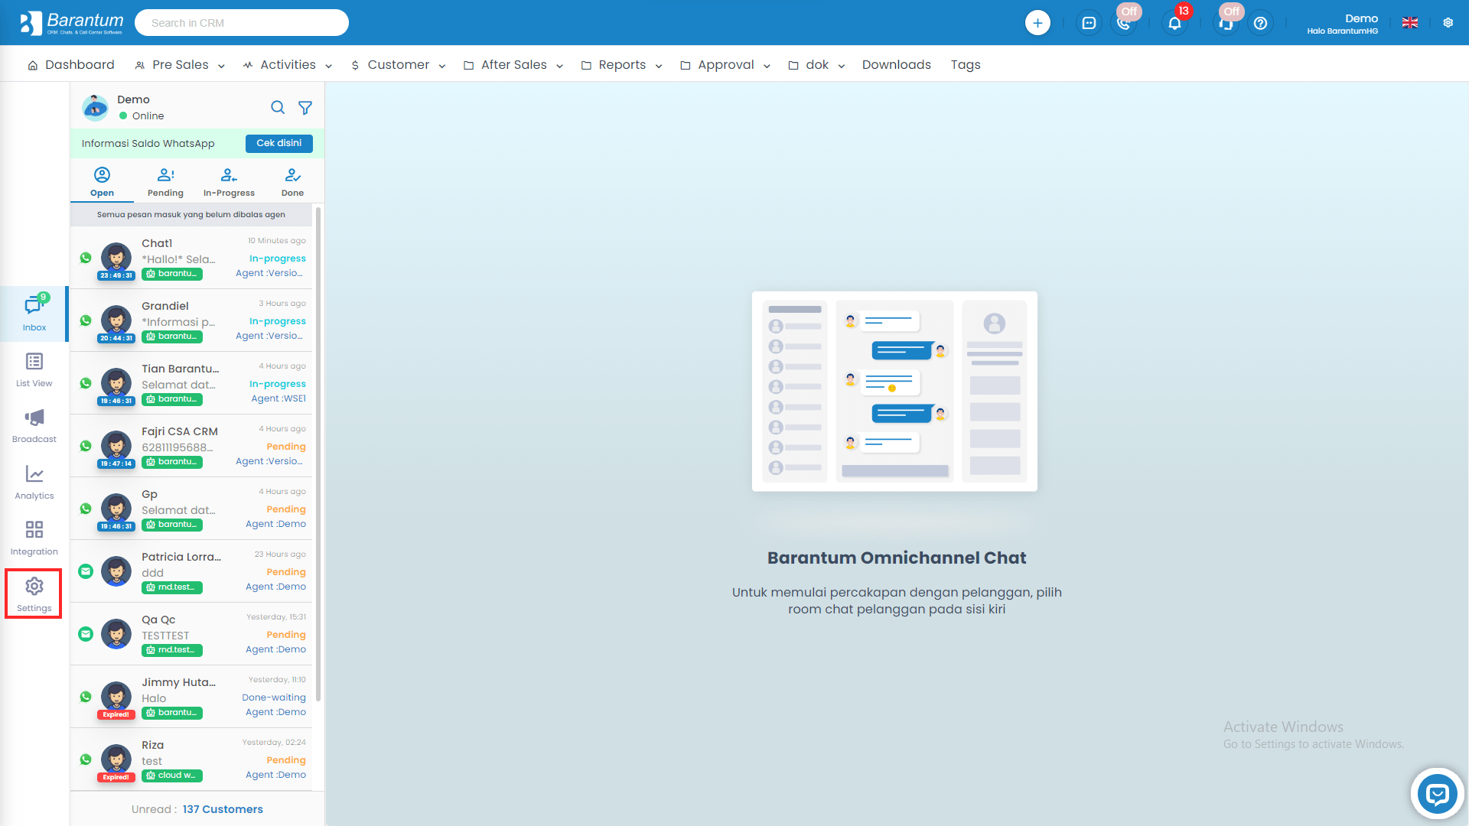Open the Broadcast megaphone section
1469x826 pixels.
[x=34, y=425]
